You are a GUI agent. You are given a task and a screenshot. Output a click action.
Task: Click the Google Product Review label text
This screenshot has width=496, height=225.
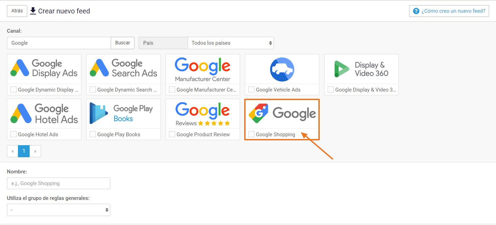[x=203, y=135]
